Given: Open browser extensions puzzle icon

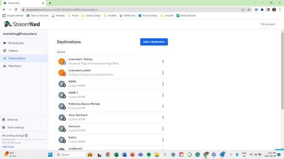Looking at the screenshot, I should click(262, 10).
